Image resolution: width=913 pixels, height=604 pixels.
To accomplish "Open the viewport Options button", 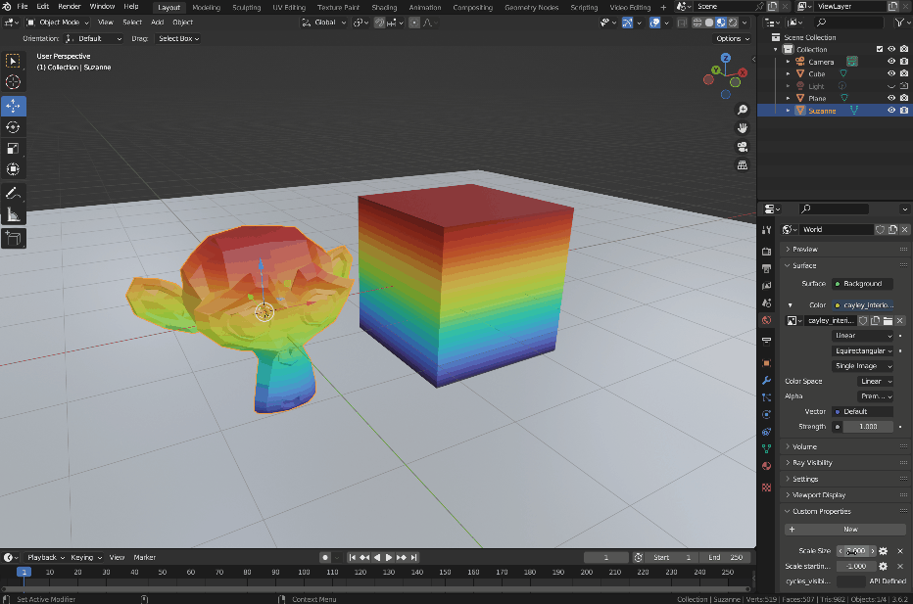I will click(732, 38).
